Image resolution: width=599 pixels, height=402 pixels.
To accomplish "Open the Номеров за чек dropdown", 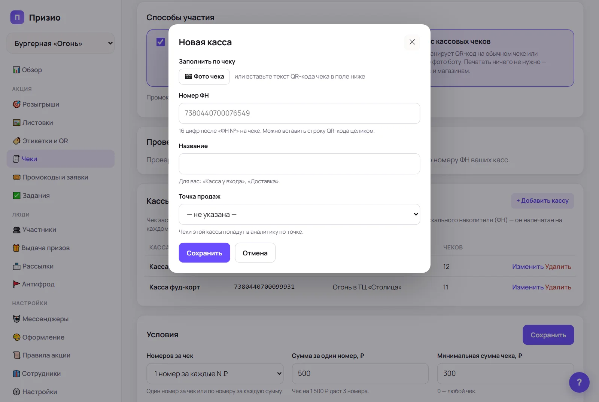I will 215,374.
